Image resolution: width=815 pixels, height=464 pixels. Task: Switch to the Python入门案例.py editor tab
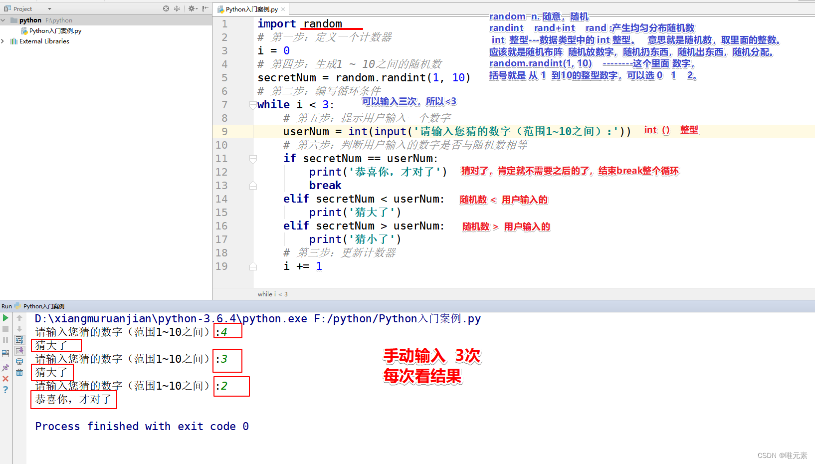[248, 8]
